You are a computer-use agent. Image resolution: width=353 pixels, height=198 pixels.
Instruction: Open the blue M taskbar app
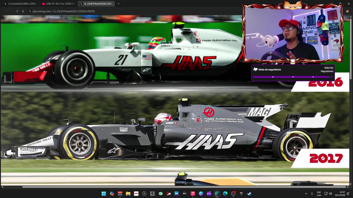(176, 194)
